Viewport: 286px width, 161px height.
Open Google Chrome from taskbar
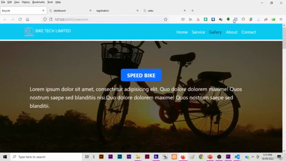click(x=201, y=157)
